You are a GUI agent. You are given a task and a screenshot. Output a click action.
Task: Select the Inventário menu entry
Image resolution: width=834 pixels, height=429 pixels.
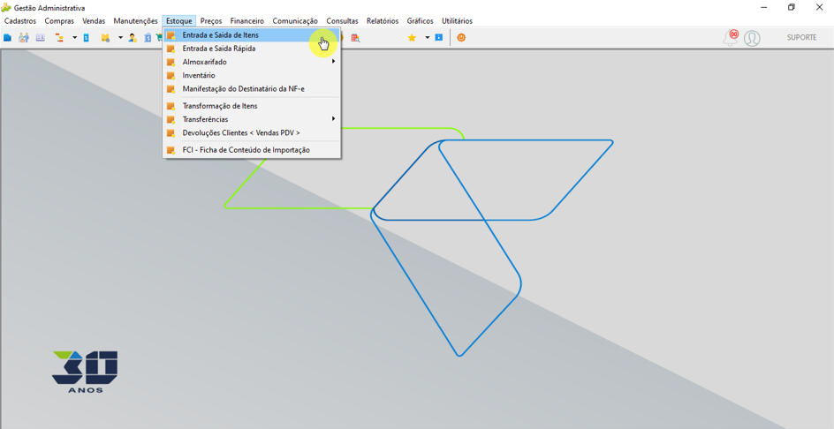pos(252,76)
